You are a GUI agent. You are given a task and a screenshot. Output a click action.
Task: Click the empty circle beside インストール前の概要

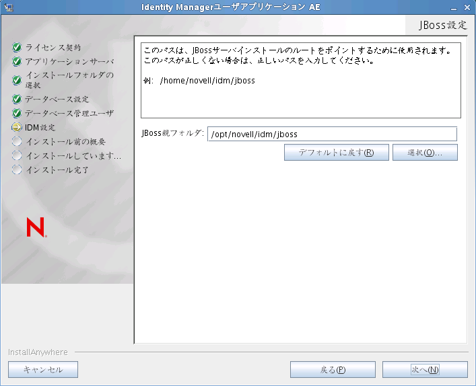(x=17, y=141)
